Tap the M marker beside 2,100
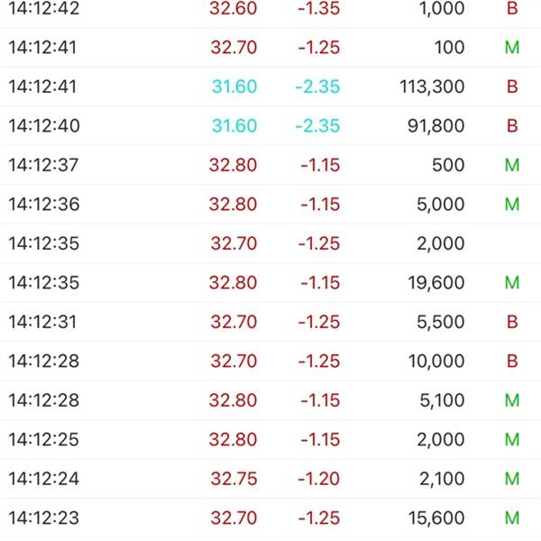Screen dimensions: 541x541 click(x=512, y=479)
